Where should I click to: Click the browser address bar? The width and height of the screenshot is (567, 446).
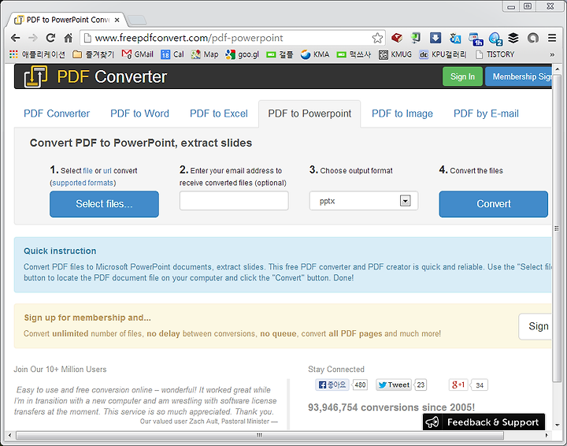click(x=232, y=38)
